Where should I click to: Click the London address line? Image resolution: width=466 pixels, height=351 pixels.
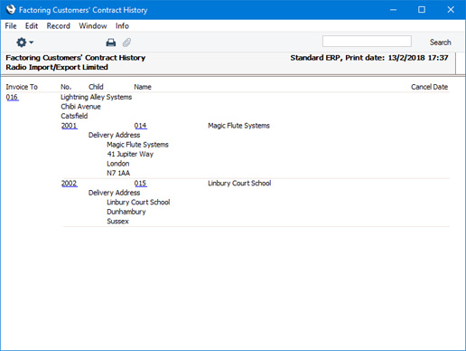tap(118, 164)
